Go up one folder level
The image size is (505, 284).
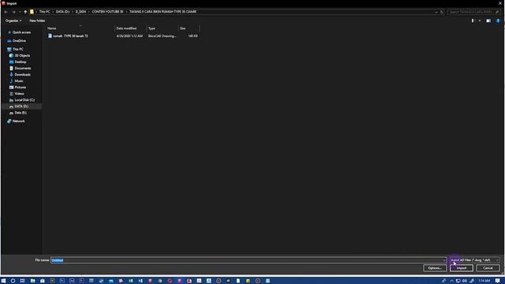25,12
